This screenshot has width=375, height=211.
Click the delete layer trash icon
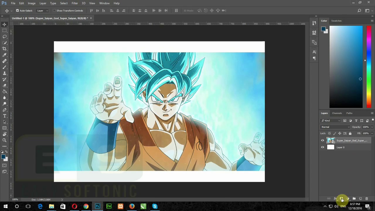click(367, 199)
